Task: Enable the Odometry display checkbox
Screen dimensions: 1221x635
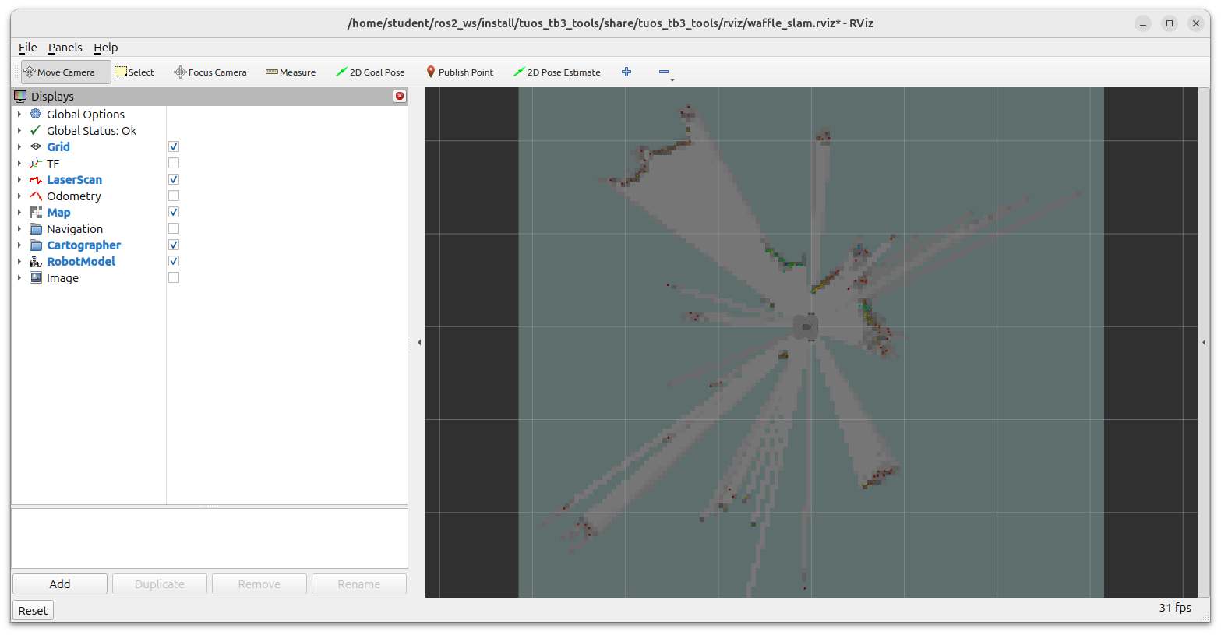Action: 174,196
